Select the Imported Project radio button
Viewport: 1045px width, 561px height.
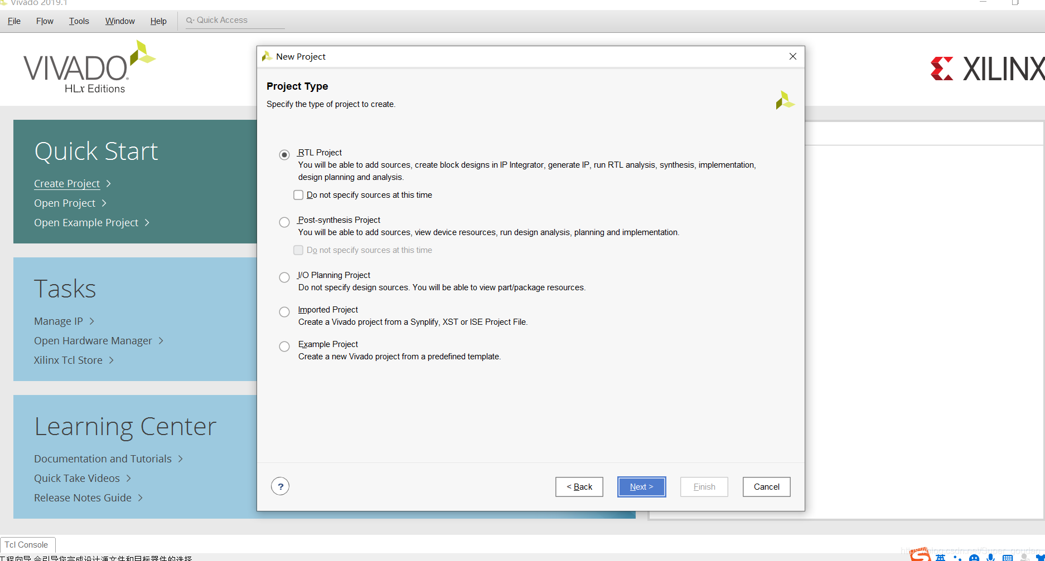pos(284,311)
